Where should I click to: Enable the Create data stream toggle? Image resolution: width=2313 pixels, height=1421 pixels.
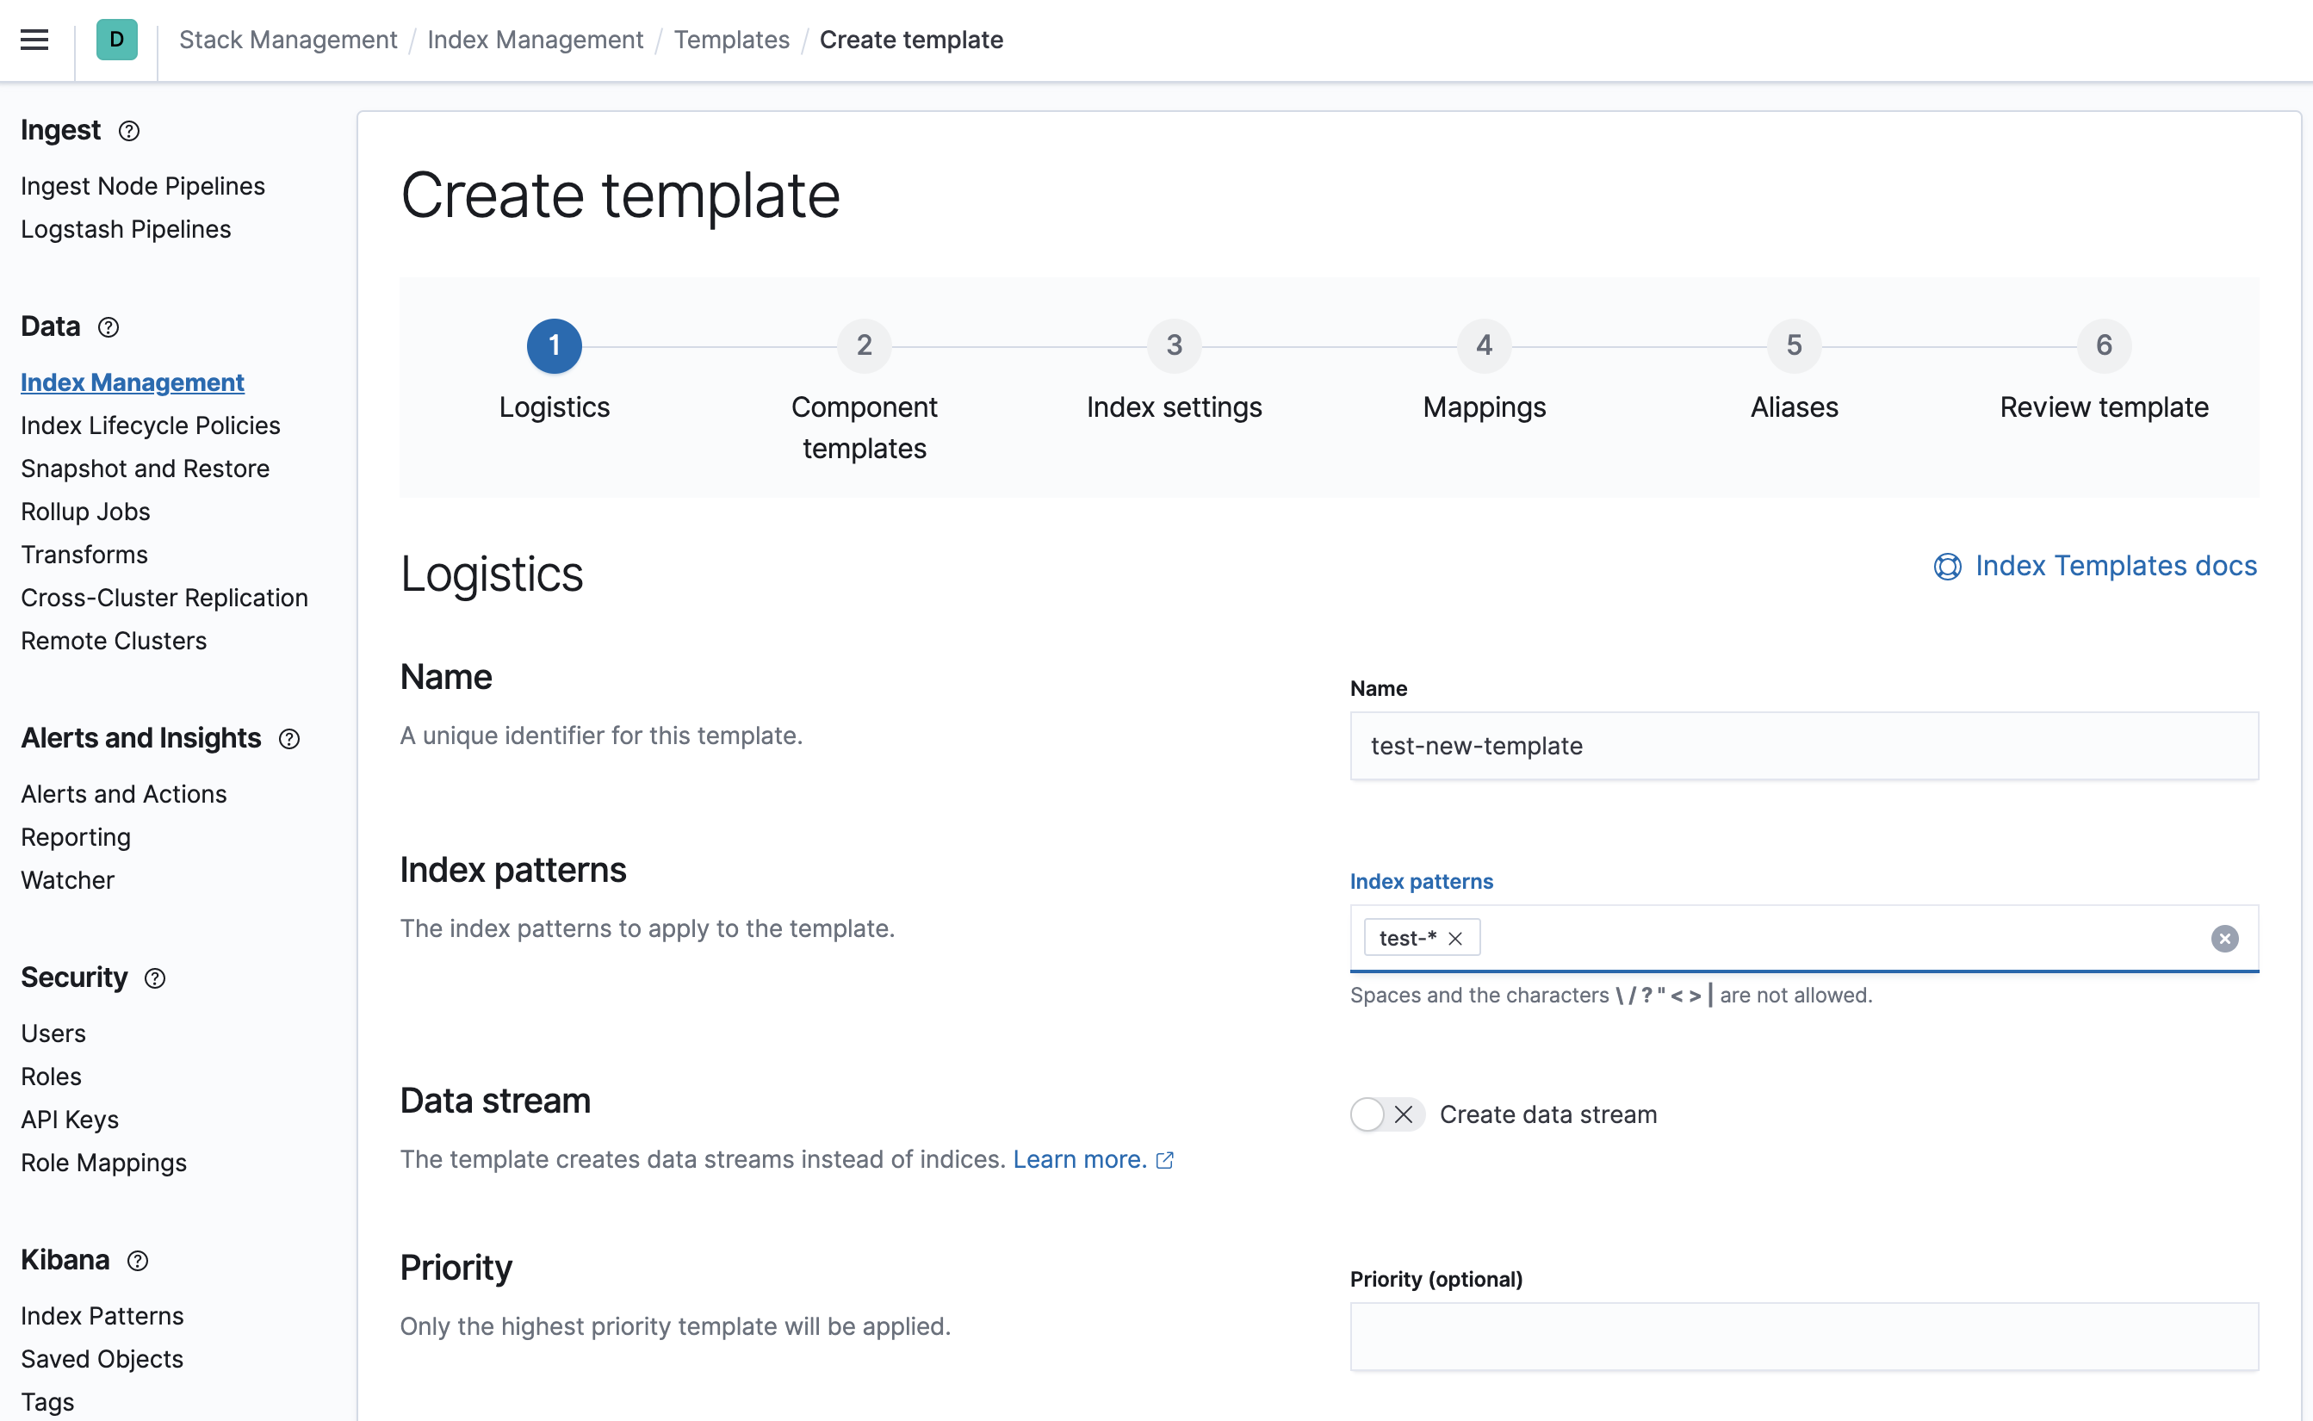coord(1386,1114)
